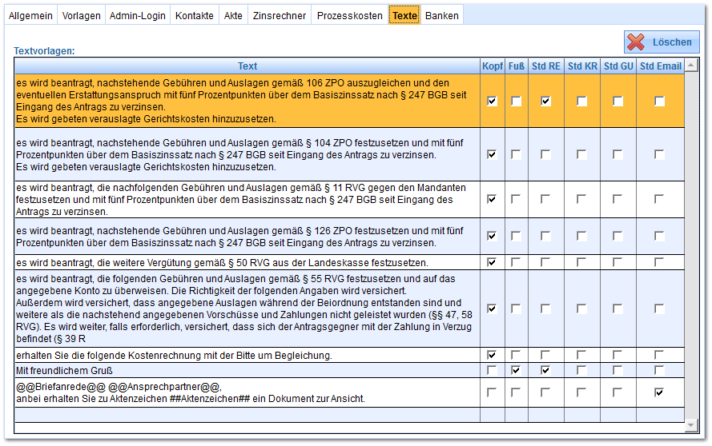This screenshot has width=712, height=446.
Task: Uncheck Kopf for the § 55 RVG row
Action: (492, 309)
